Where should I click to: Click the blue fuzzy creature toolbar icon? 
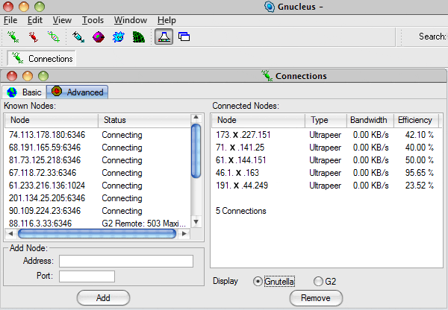(118, 37)
